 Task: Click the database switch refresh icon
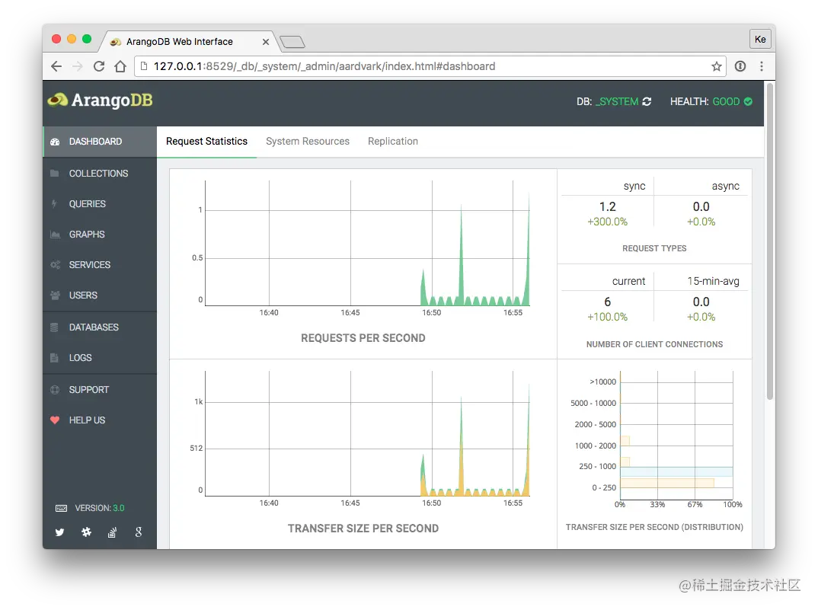point(647,102)
